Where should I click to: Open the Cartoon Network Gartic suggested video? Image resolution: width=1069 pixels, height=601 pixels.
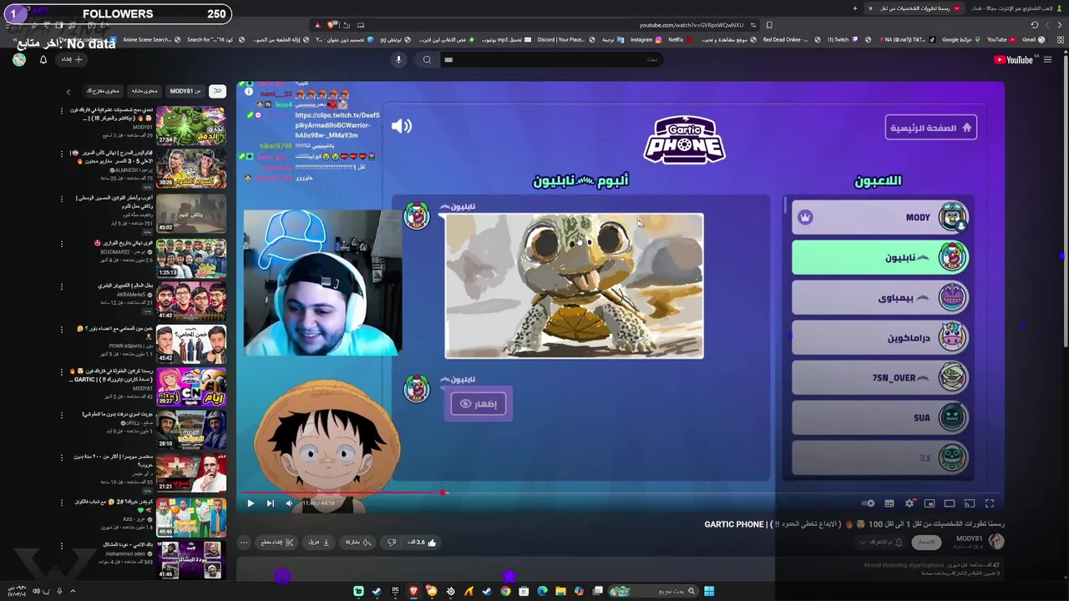tap(191, 387)
